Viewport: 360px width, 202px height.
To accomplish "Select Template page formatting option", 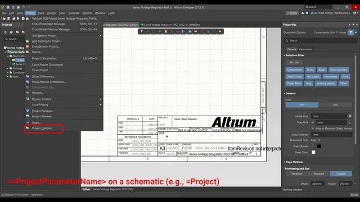I will click(x=296, y=174).
